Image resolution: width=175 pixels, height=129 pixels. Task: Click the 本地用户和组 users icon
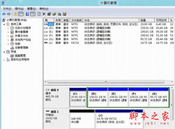pos(12,40)
